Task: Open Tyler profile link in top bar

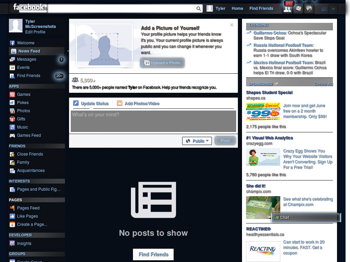Action: [x=220, y=9]
